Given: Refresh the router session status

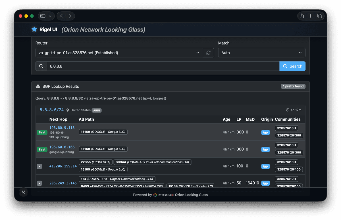Looking at the screenshot, I should [x=208, y=53].
